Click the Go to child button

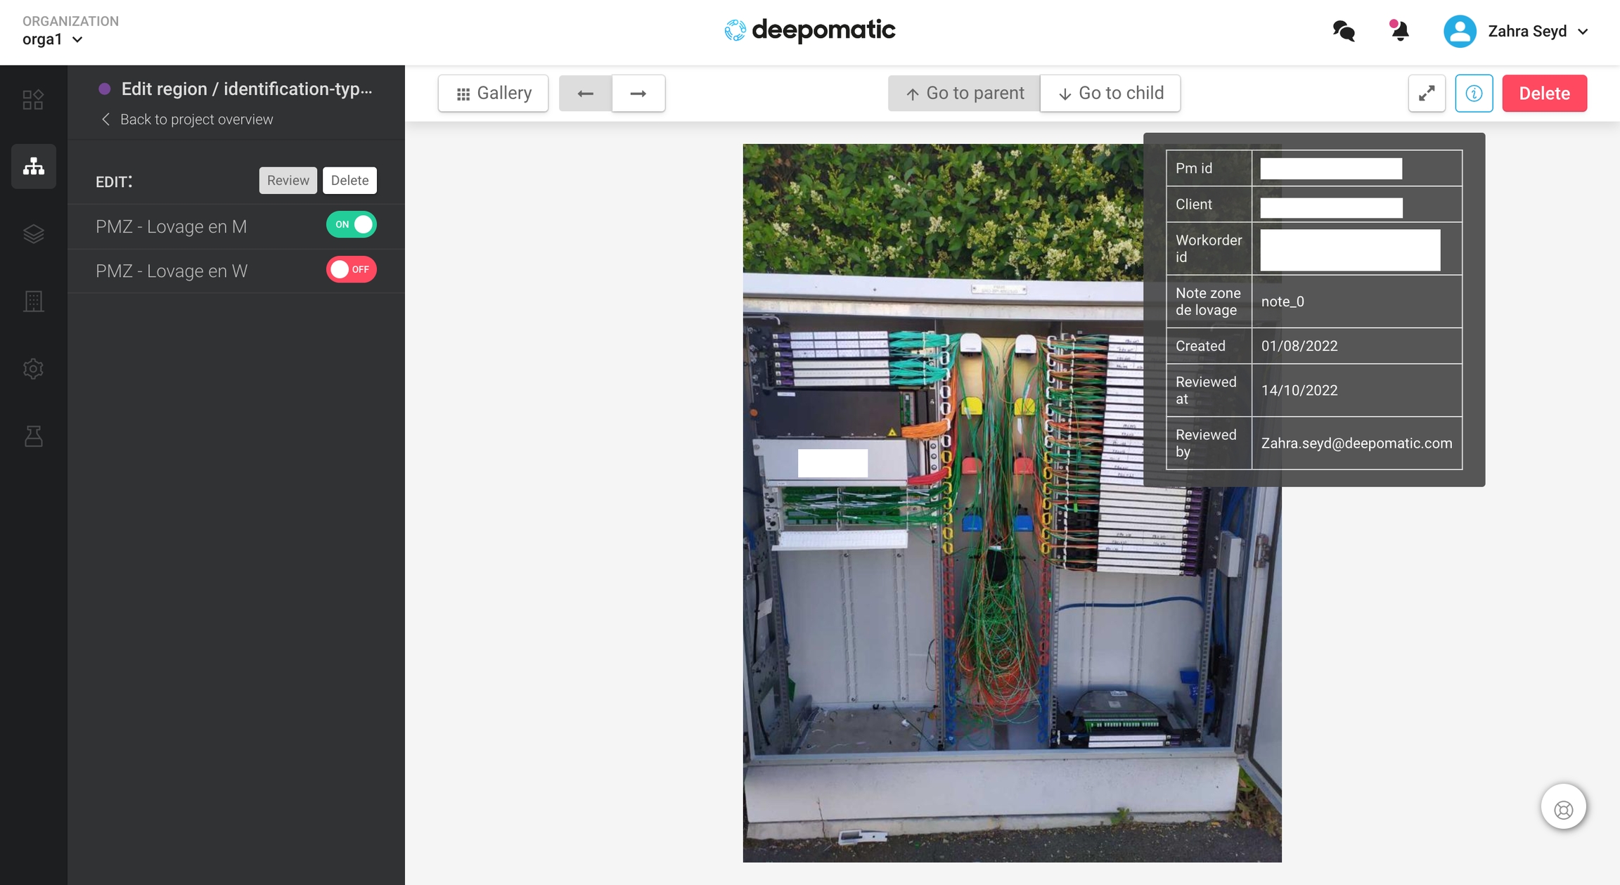coord(1110,93)
